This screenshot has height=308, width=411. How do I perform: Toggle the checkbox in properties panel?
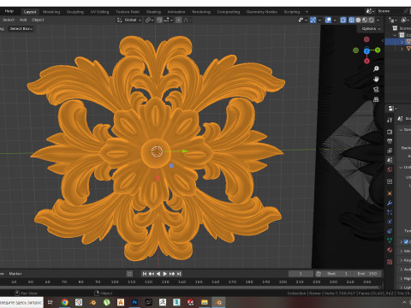[x=406, y=242]
